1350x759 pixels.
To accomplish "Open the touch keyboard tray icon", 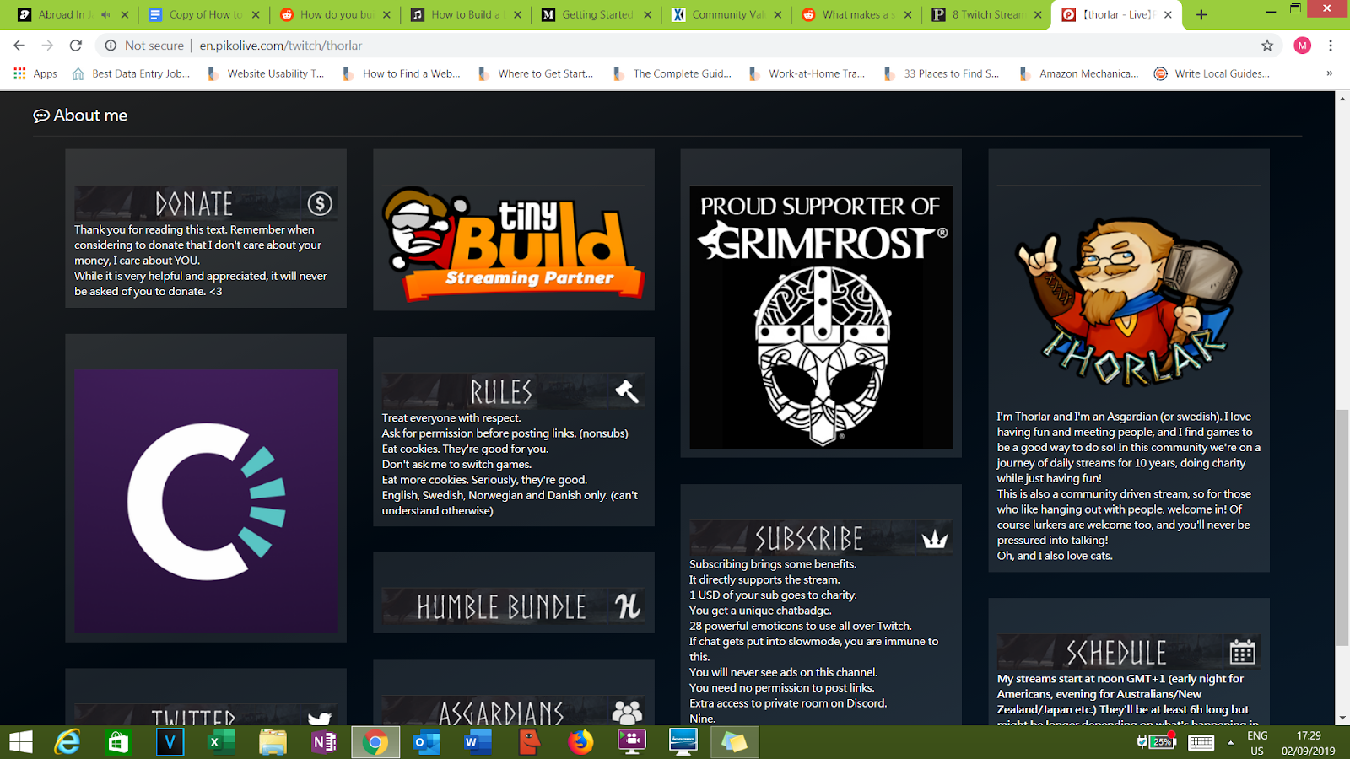I will click(x=1201, y=742).
